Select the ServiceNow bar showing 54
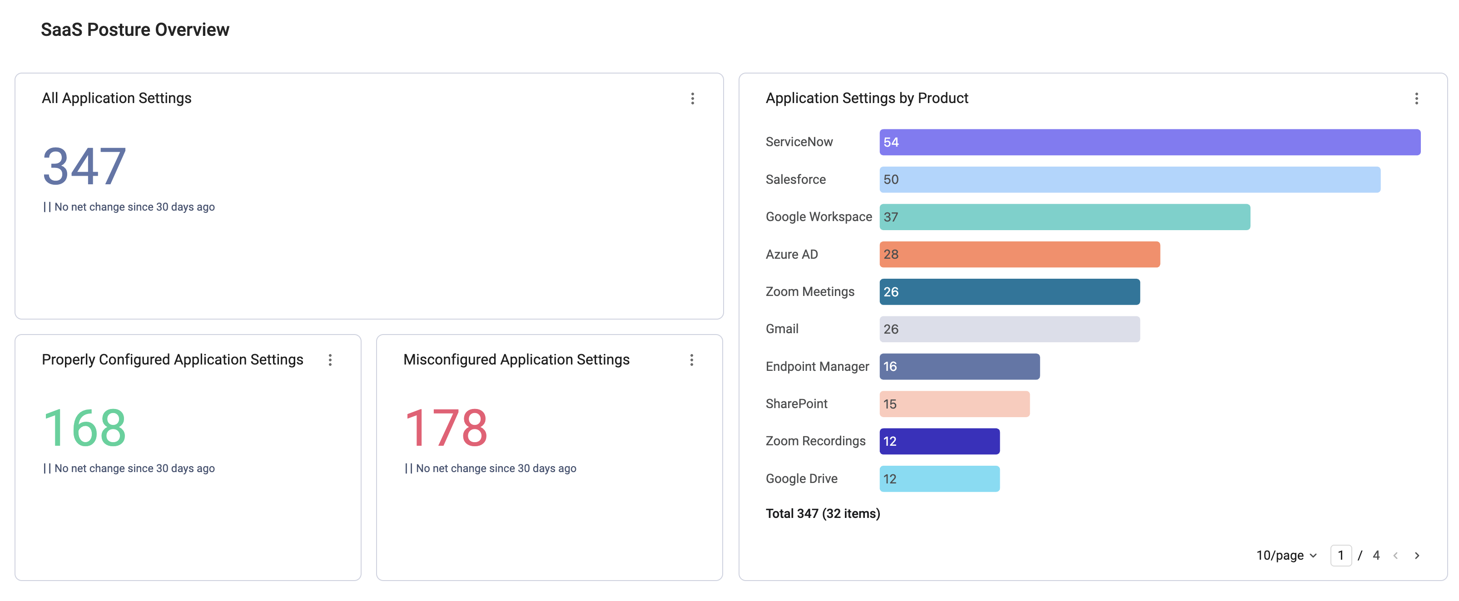The height and width of the screenshot is (601, 1459). coord(1150,142)
